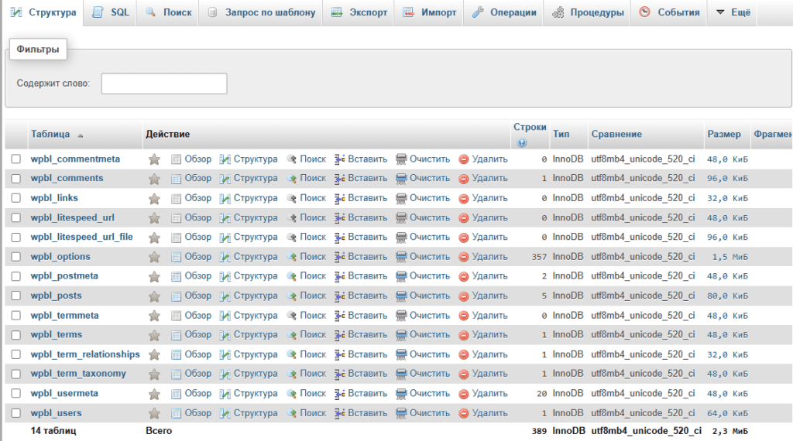Tick the wpbl_term_taxonomy checkbox
This screenshot has height=441, width=793.
click(x=16, y=374)
